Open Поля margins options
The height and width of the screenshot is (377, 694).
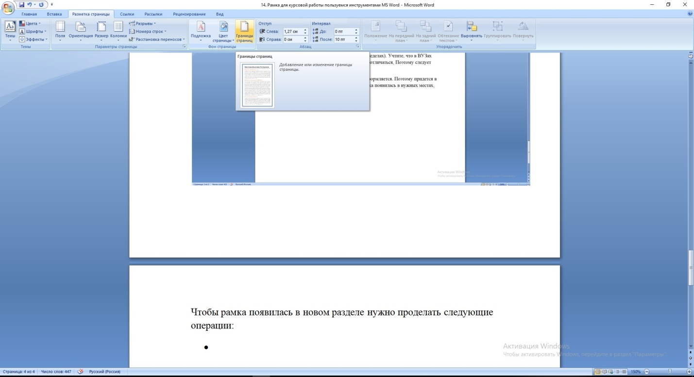pyautogui.click(x=60, y=32)
